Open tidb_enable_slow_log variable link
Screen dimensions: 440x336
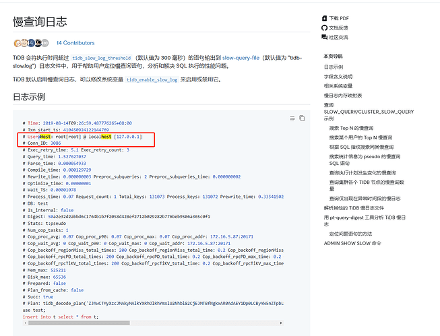tap(152, 79)
